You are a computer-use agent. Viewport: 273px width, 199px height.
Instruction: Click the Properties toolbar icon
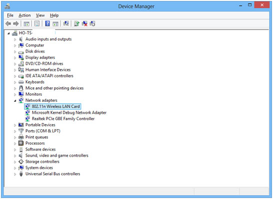pos(36,23)
